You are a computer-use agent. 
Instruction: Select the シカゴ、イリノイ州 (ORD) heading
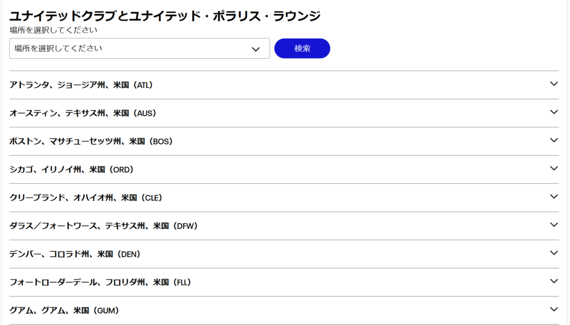[x=72, y=169]
